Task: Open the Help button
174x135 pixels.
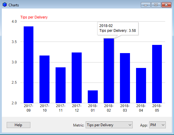Action: (x=19, y=125)
